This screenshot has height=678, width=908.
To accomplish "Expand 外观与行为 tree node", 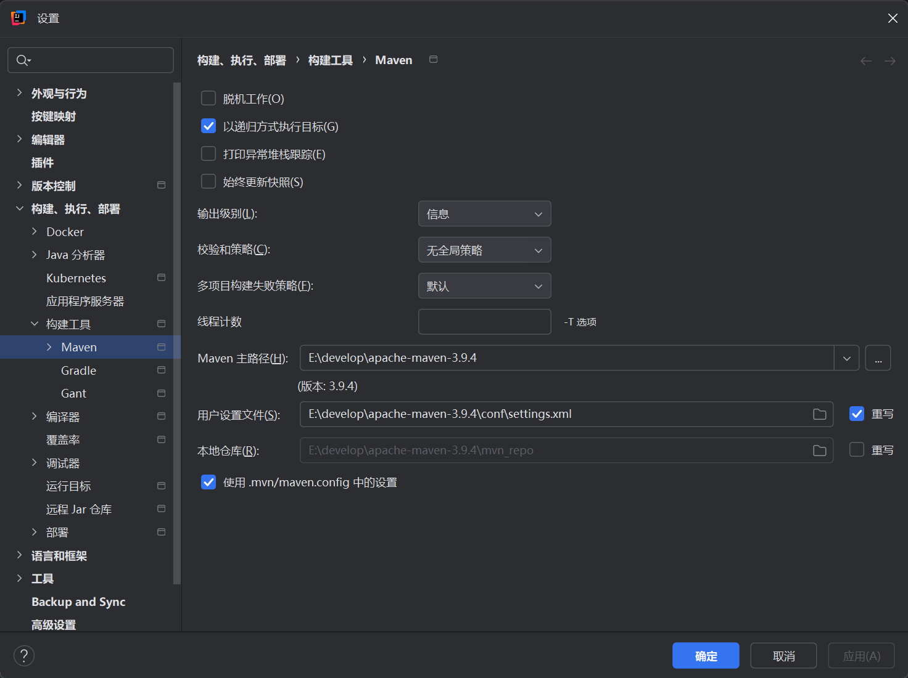I will pos(19,93).
